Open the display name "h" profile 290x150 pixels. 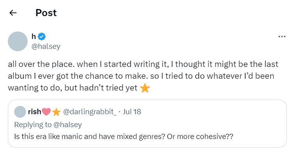point(33,36)
